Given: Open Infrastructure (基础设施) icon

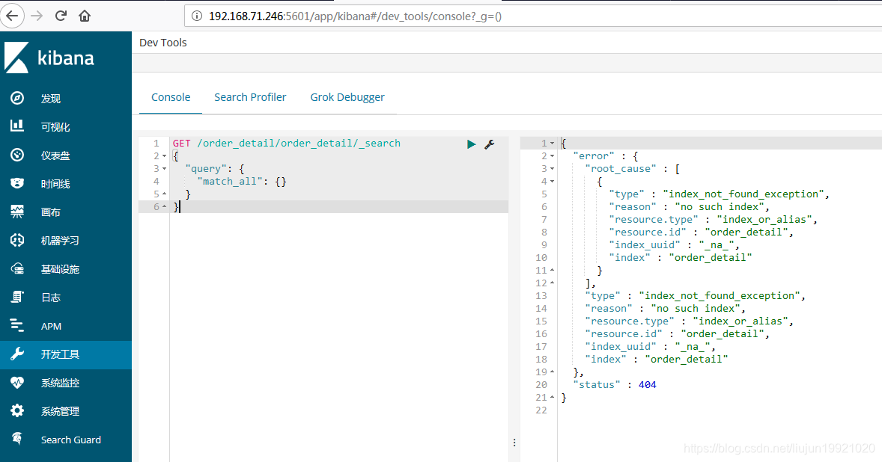Looking at the screenshot, I should point(17,269).
